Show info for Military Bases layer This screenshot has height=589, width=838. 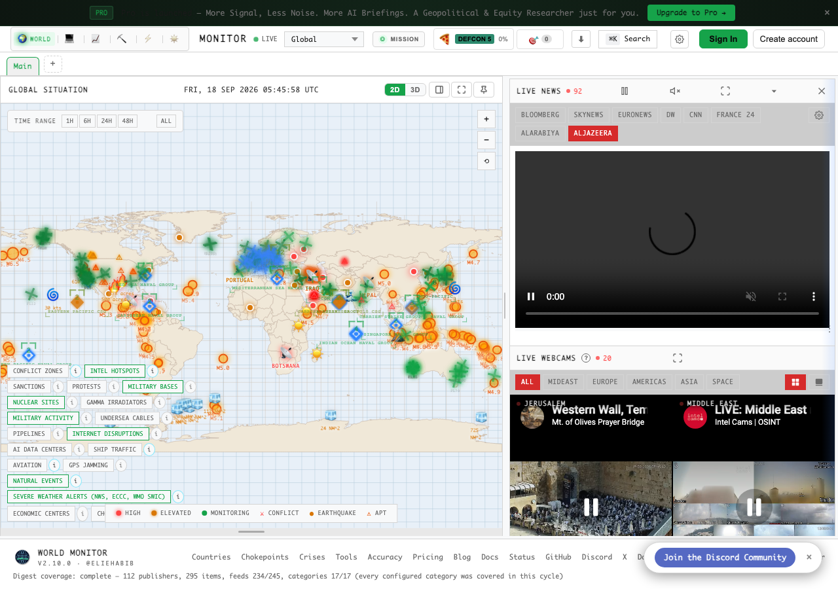pyautogui.click(x=189, y=387)
